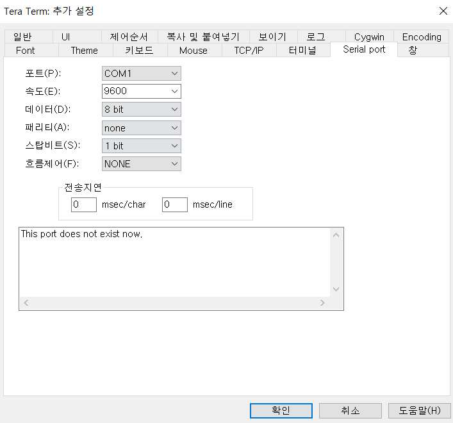The image size is (453, 423).
Task: Click the msec/char label text
Action: (124, 204)
